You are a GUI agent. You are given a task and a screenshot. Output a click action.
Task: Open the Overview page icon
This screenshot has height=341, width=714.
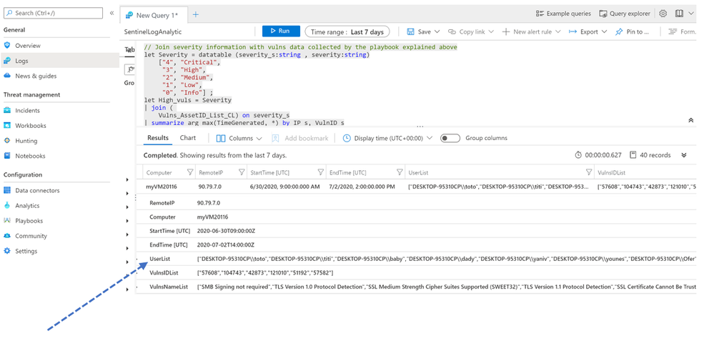click(x=7, y=46)
